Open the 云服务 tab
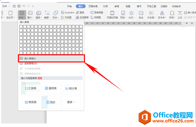Screen dimensions: 196x127 [x=164, y=6]
